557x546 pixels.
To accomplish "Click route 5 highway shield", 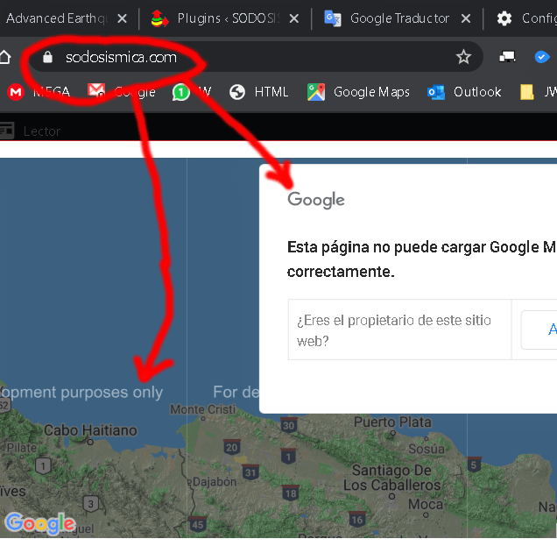I will click(474, 465).
